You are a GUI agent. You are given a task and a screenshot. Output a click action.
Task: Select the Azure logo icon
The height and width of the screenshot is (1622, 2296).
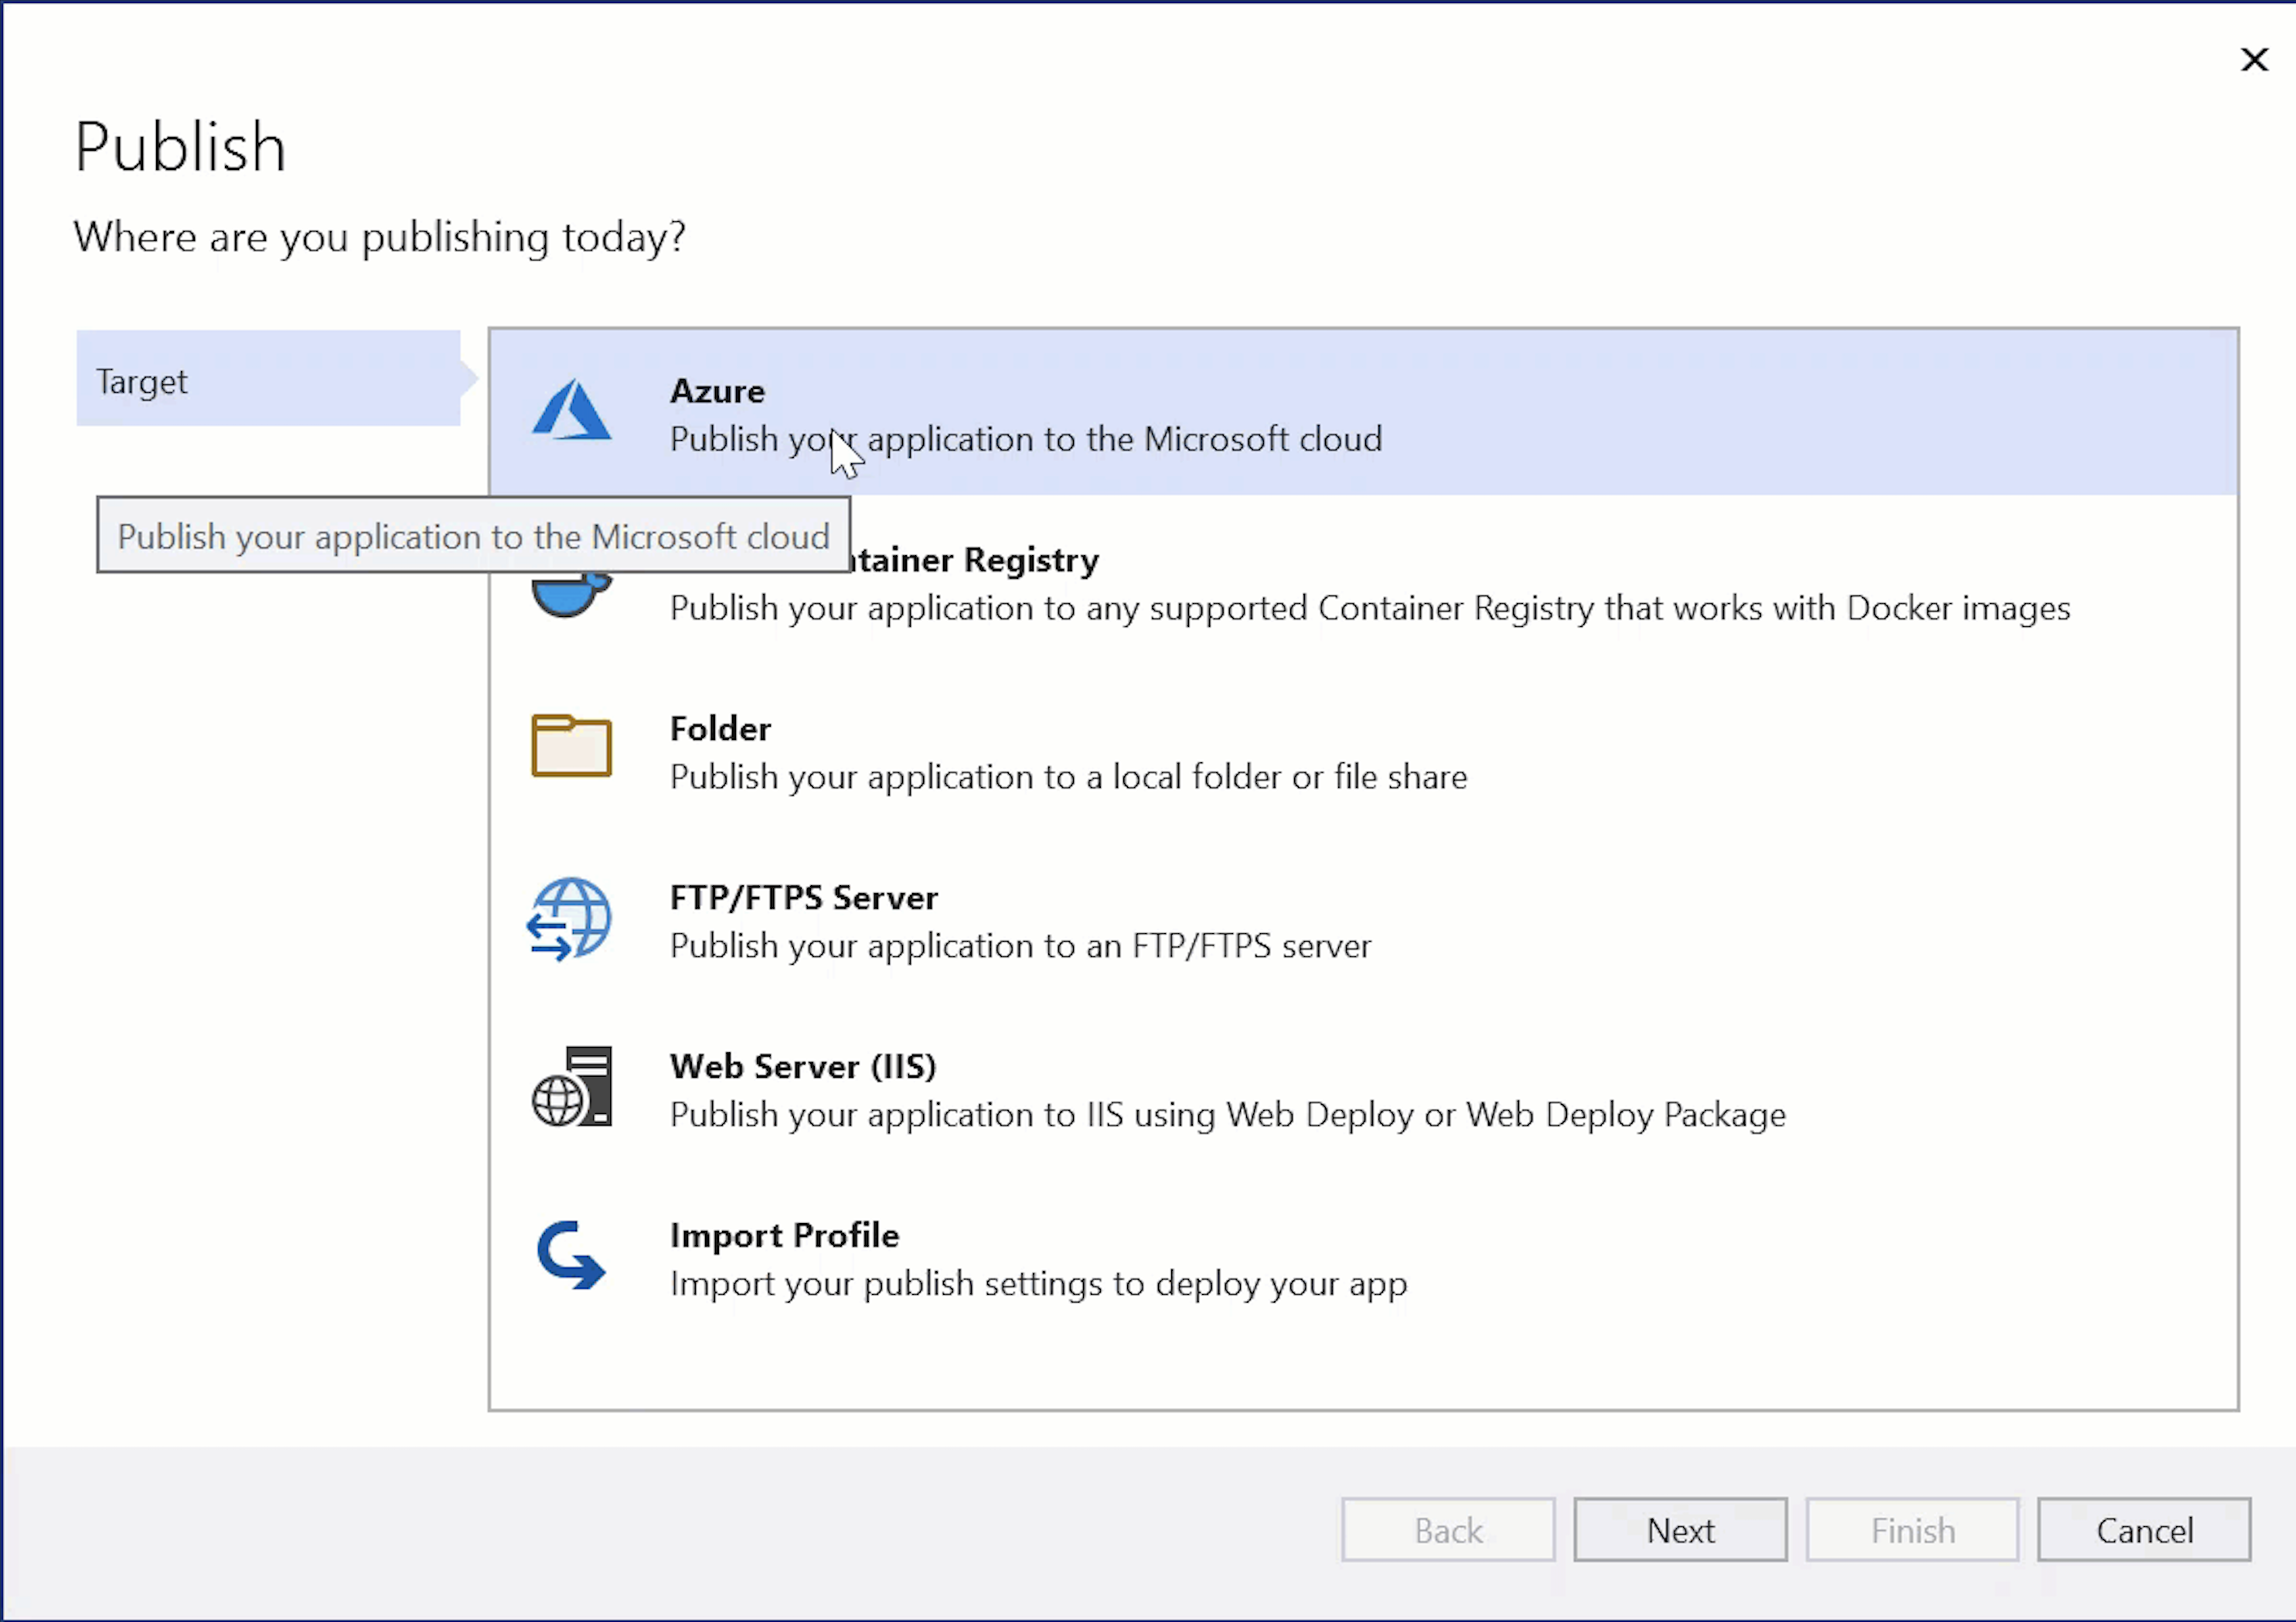(x=571, y=410)
